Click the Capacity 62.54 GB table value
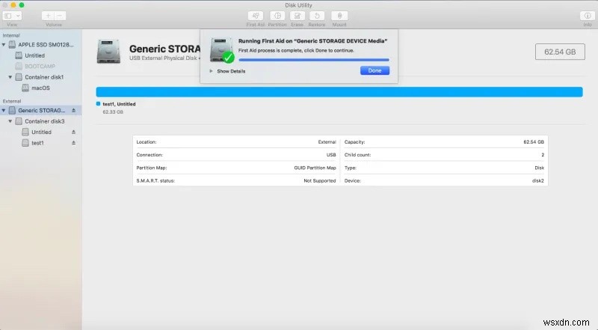 [534, 141]
